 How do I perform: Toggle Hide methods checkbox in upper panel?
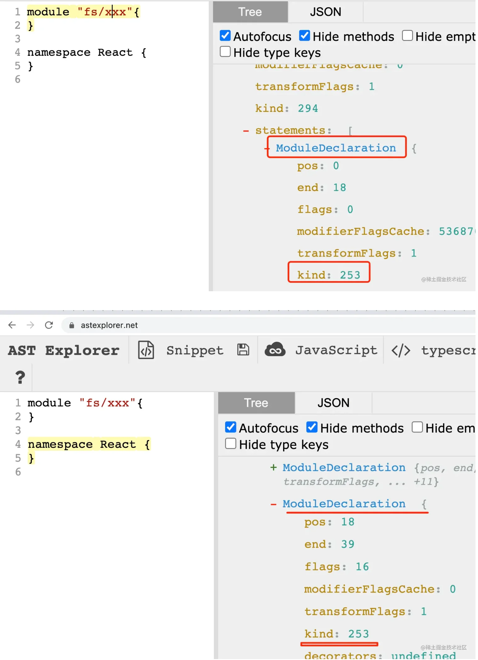tap(304, 36)
